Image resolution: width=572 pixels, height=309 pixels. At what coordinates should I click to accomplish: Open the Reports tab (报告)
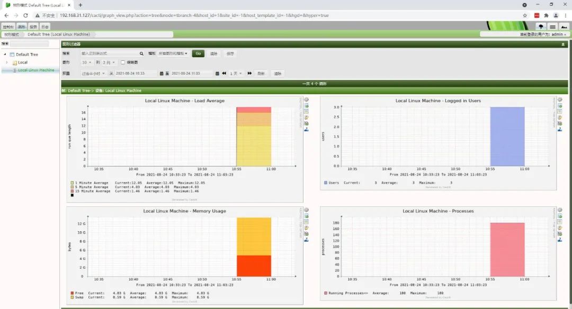(33, 26)
